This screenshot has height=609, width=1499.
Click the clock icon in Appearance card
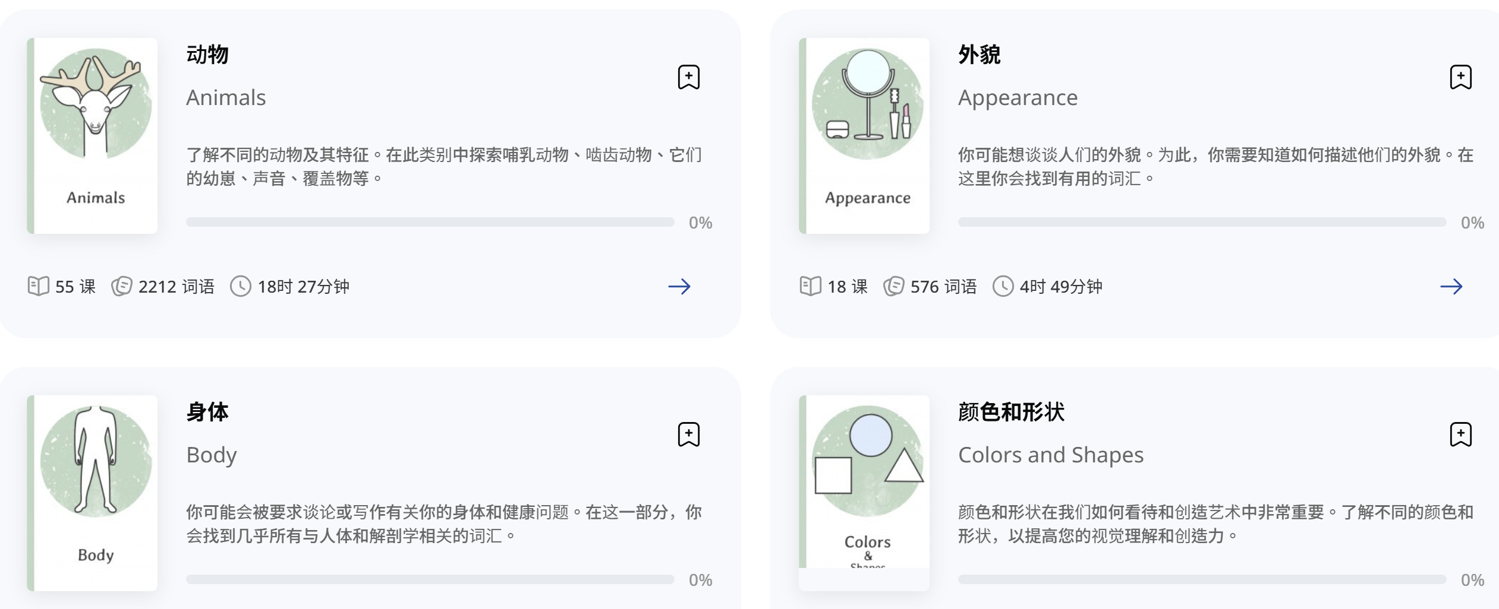tap(1003, 286)
